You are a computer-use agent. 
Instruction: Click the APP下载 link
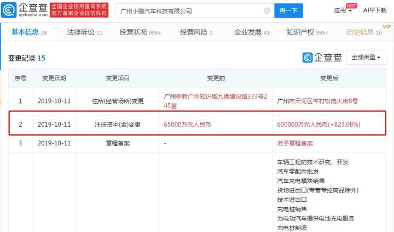pos(375,10)
